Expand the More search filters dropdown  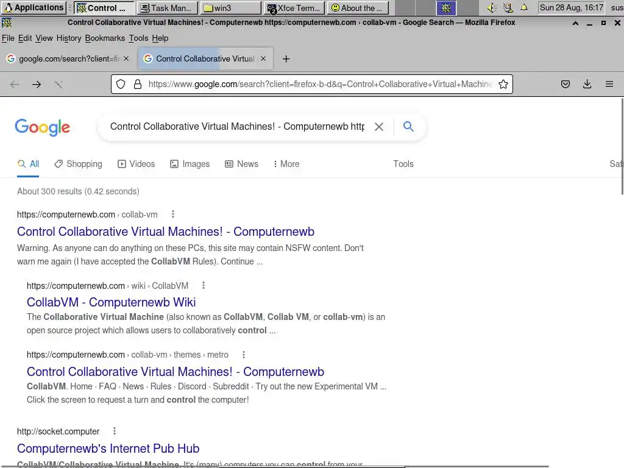tap(286, 164)
